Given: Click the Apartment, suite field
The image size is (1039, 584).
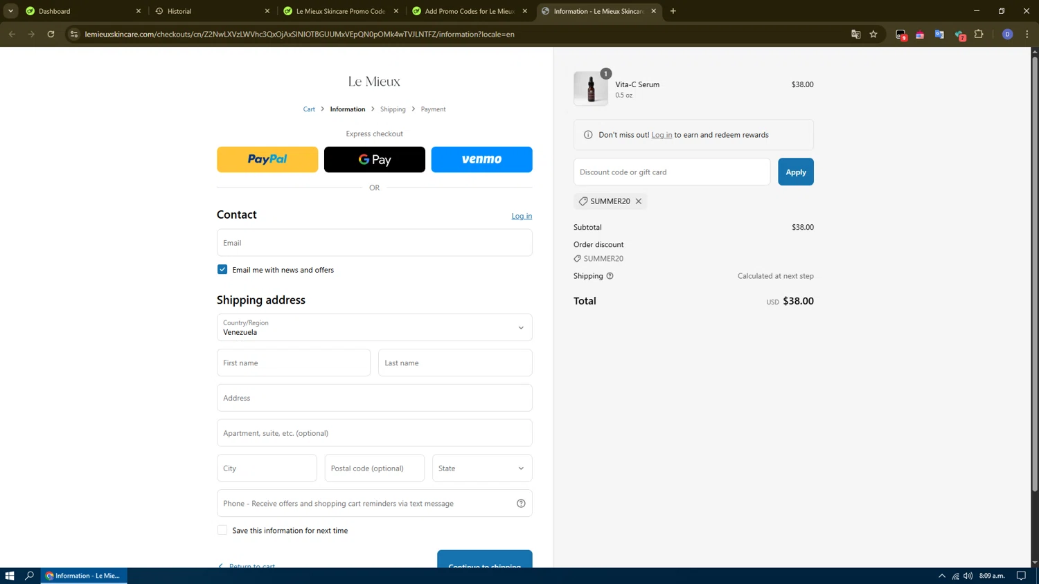Looking at the screenshot, I should coord(375,433).
